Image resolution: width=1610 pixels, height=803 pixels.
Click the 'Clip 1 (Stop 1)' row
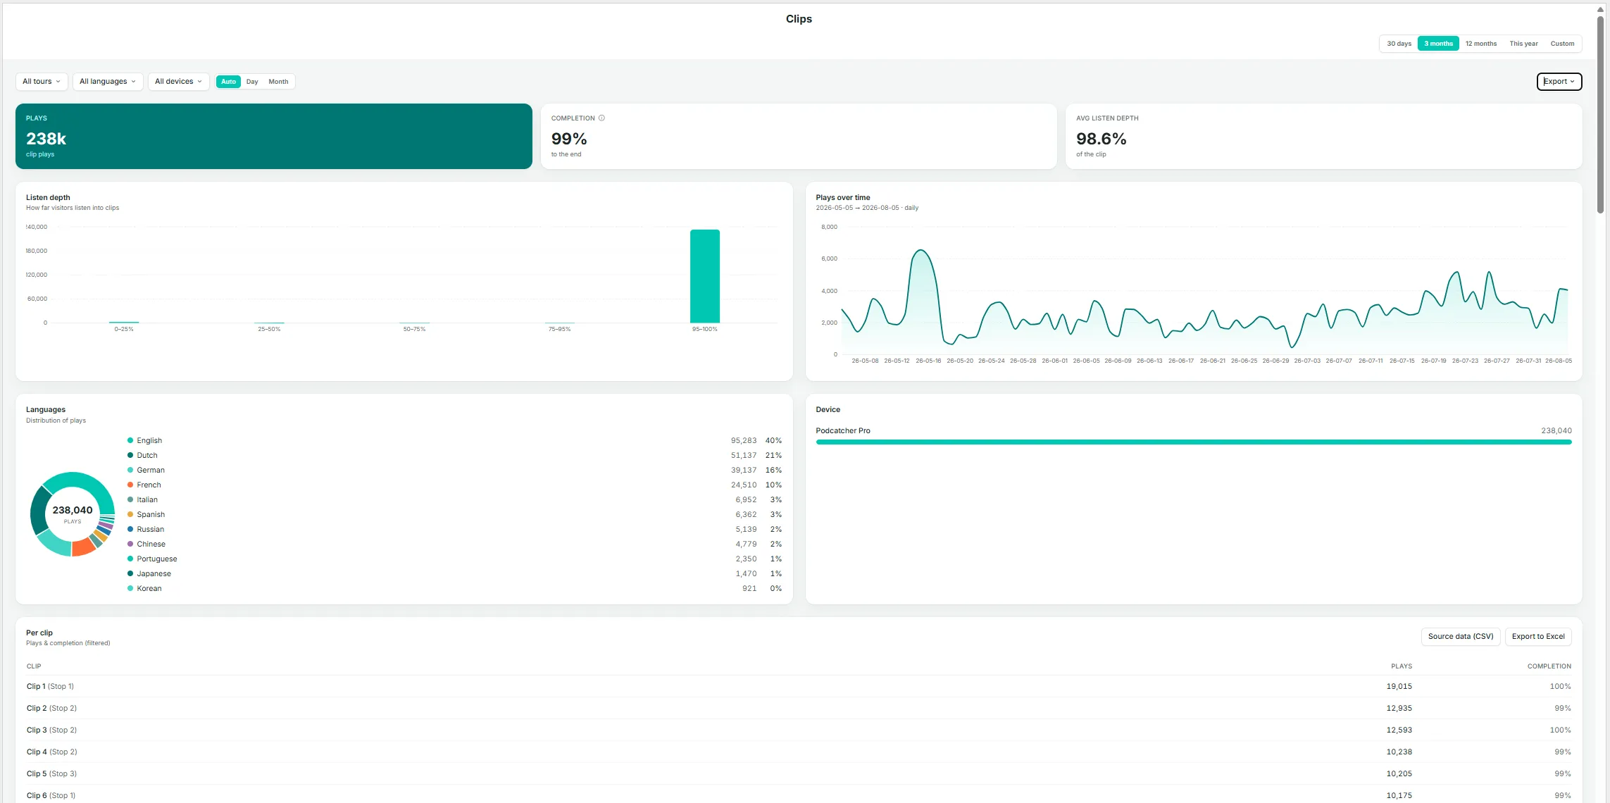click(799, 687)
